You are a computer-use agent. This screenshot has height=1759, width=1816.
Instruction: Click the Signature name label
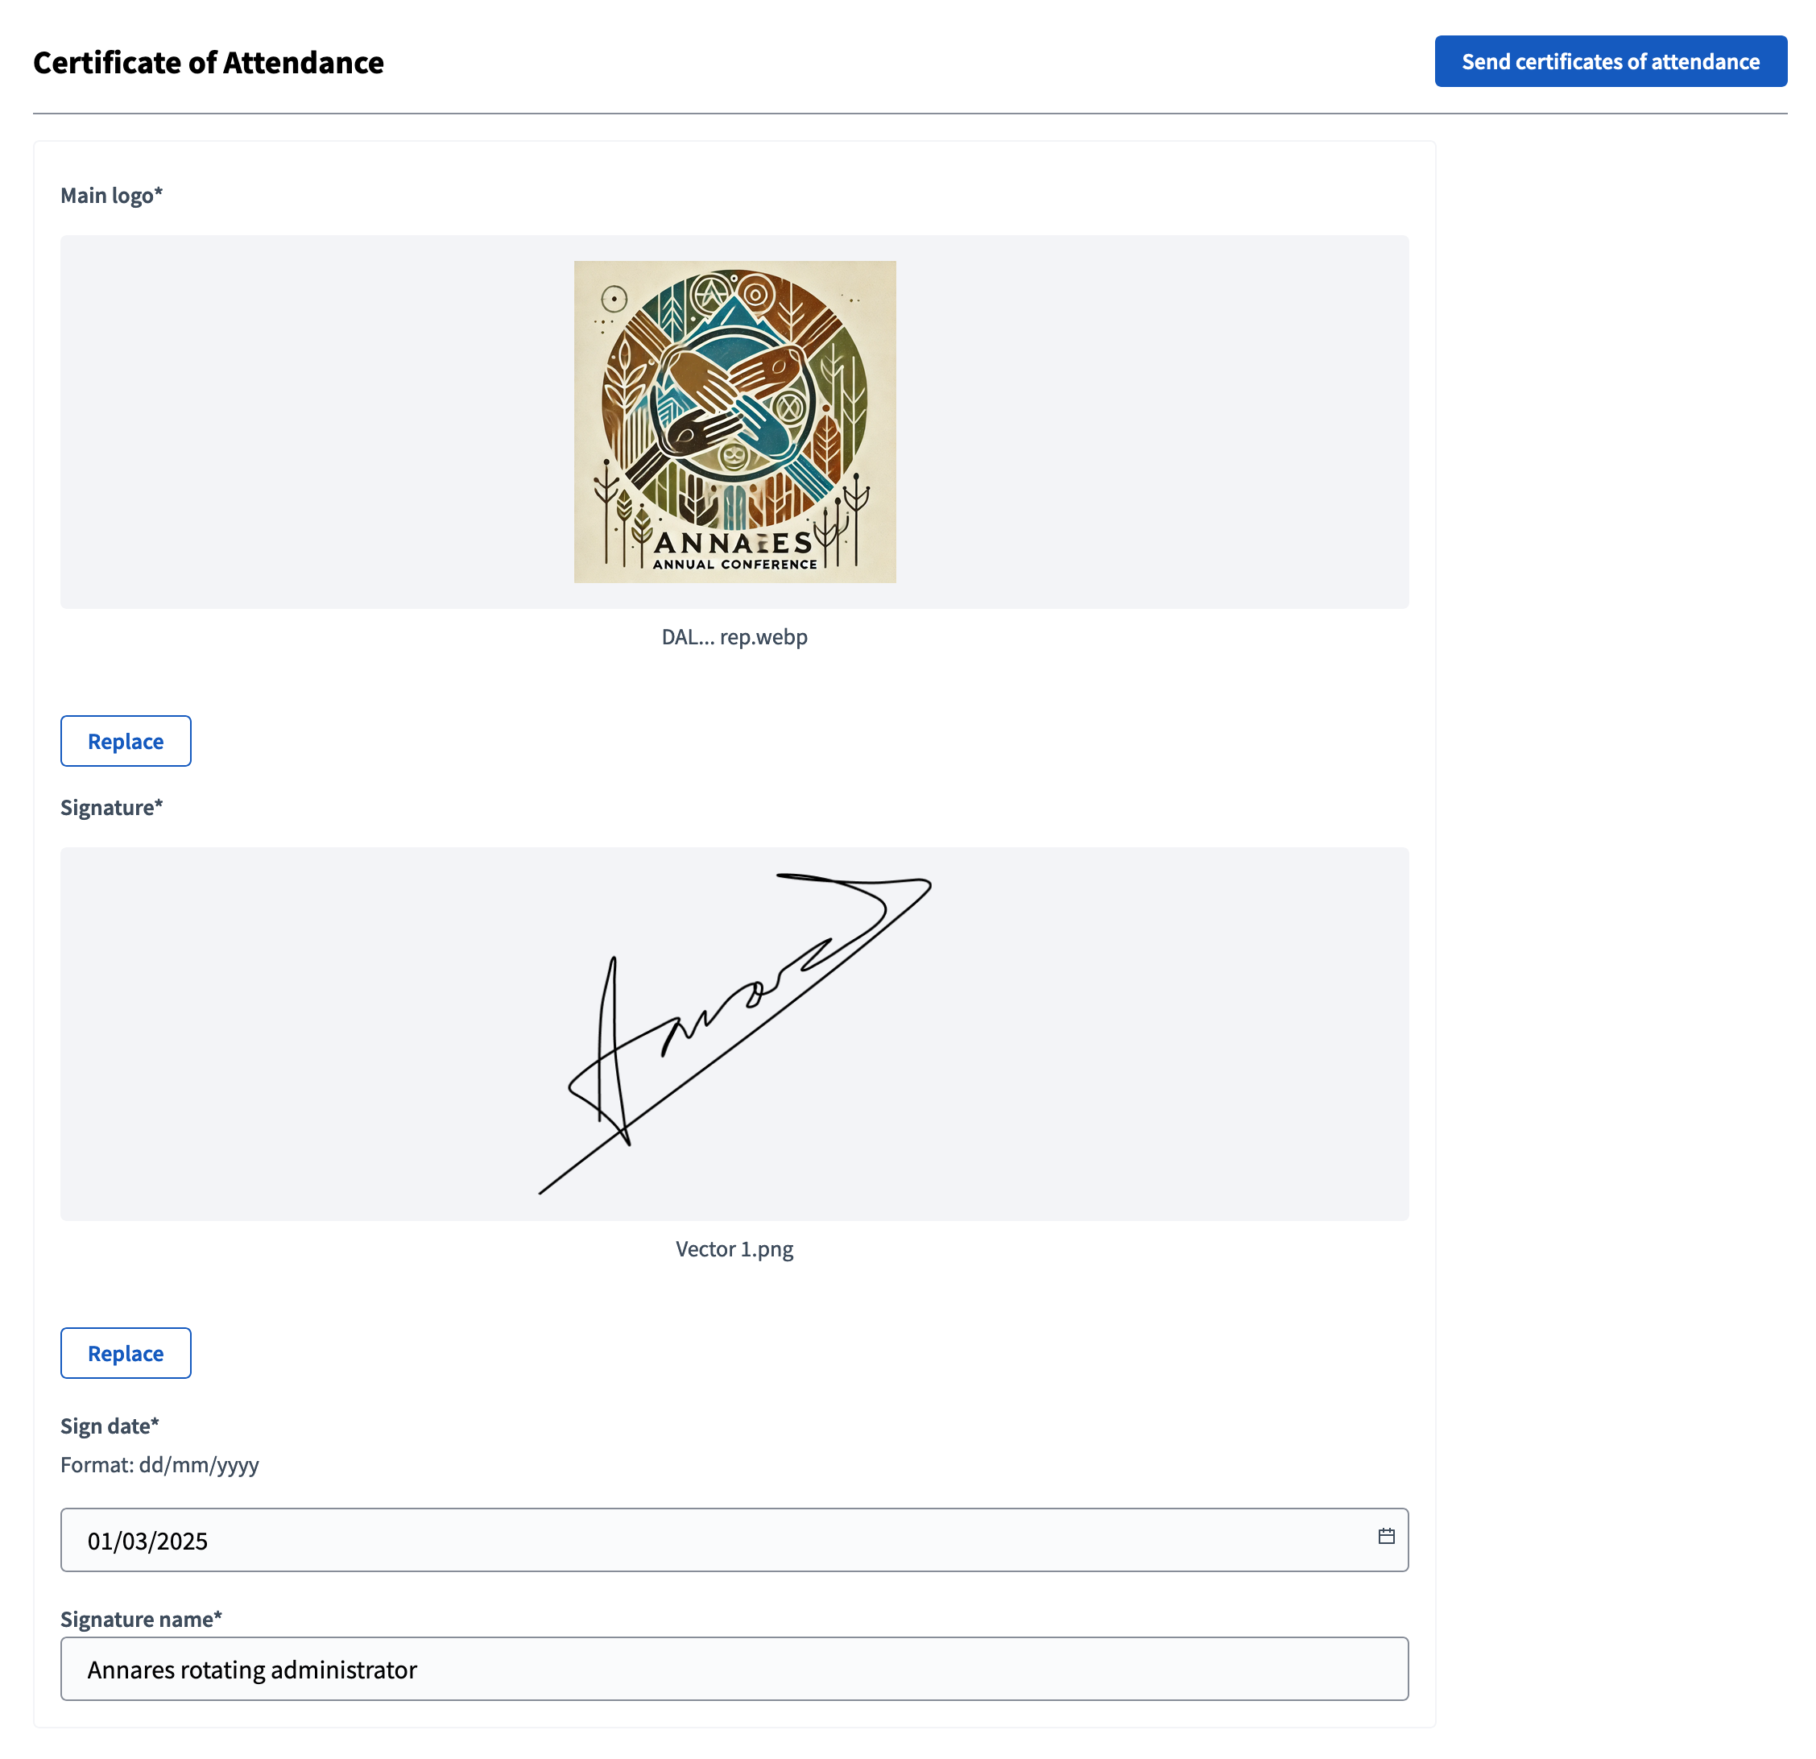tap(141, 1618)
